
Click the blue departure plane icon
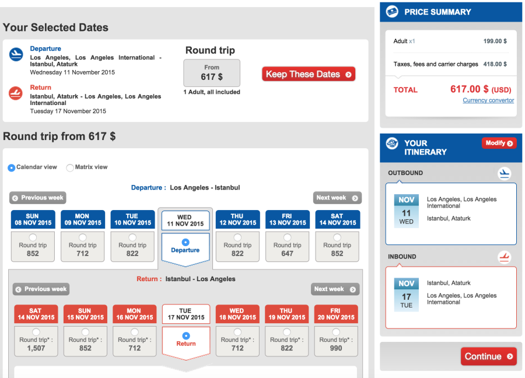(16, 55)
